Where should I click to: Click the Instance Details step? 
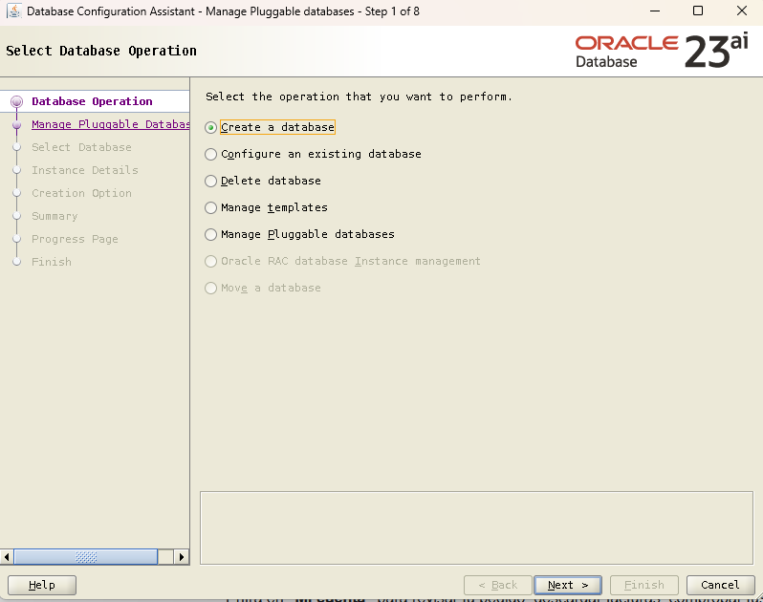pyautogui.click(x=85, y=170)
